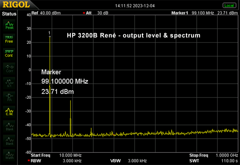
Task: Click the Math trace status icon
Action: pos(9,155)
